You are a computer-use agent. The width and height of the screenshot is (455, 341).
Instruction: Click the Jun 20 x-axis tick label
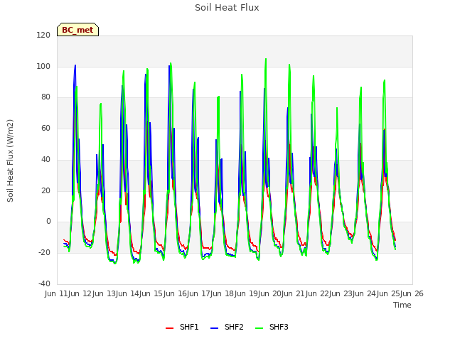point(270,293)
